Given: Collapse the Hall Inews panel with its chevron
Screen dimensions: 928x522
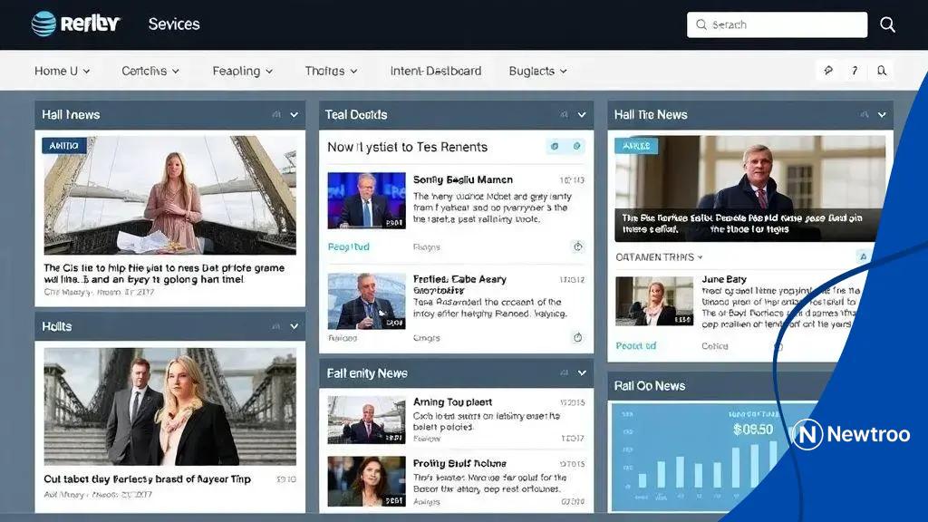Looking at the screenshot, I should [294, 115].
